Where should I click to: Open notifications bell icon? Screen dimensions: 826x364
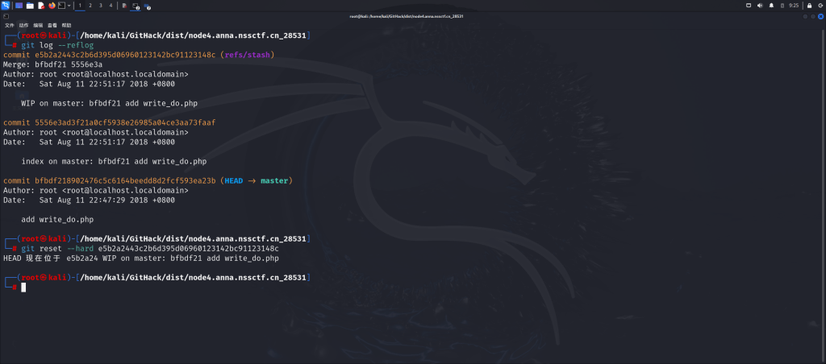point(771,6)
